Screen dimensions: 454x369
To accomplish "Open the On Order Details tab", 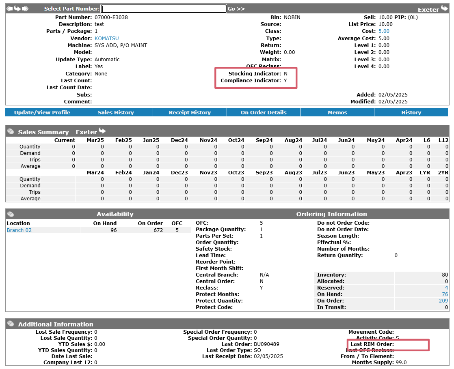I will point(264,112).
